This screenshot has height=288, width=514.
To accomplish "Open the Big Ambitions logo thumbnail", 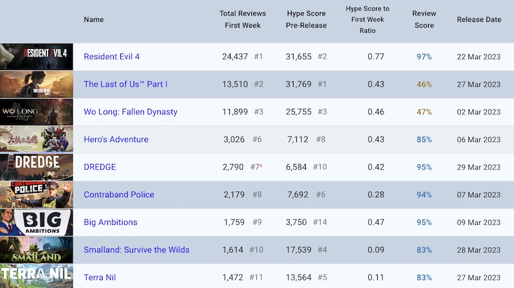I will click(37, 222).
